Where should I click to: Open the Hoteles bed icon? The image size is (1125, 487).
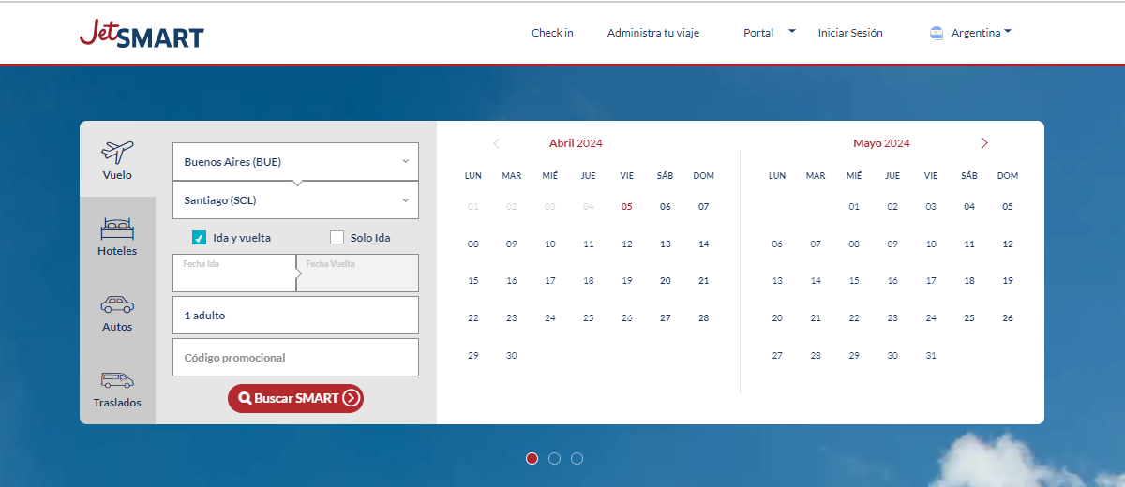click(117, 228)
